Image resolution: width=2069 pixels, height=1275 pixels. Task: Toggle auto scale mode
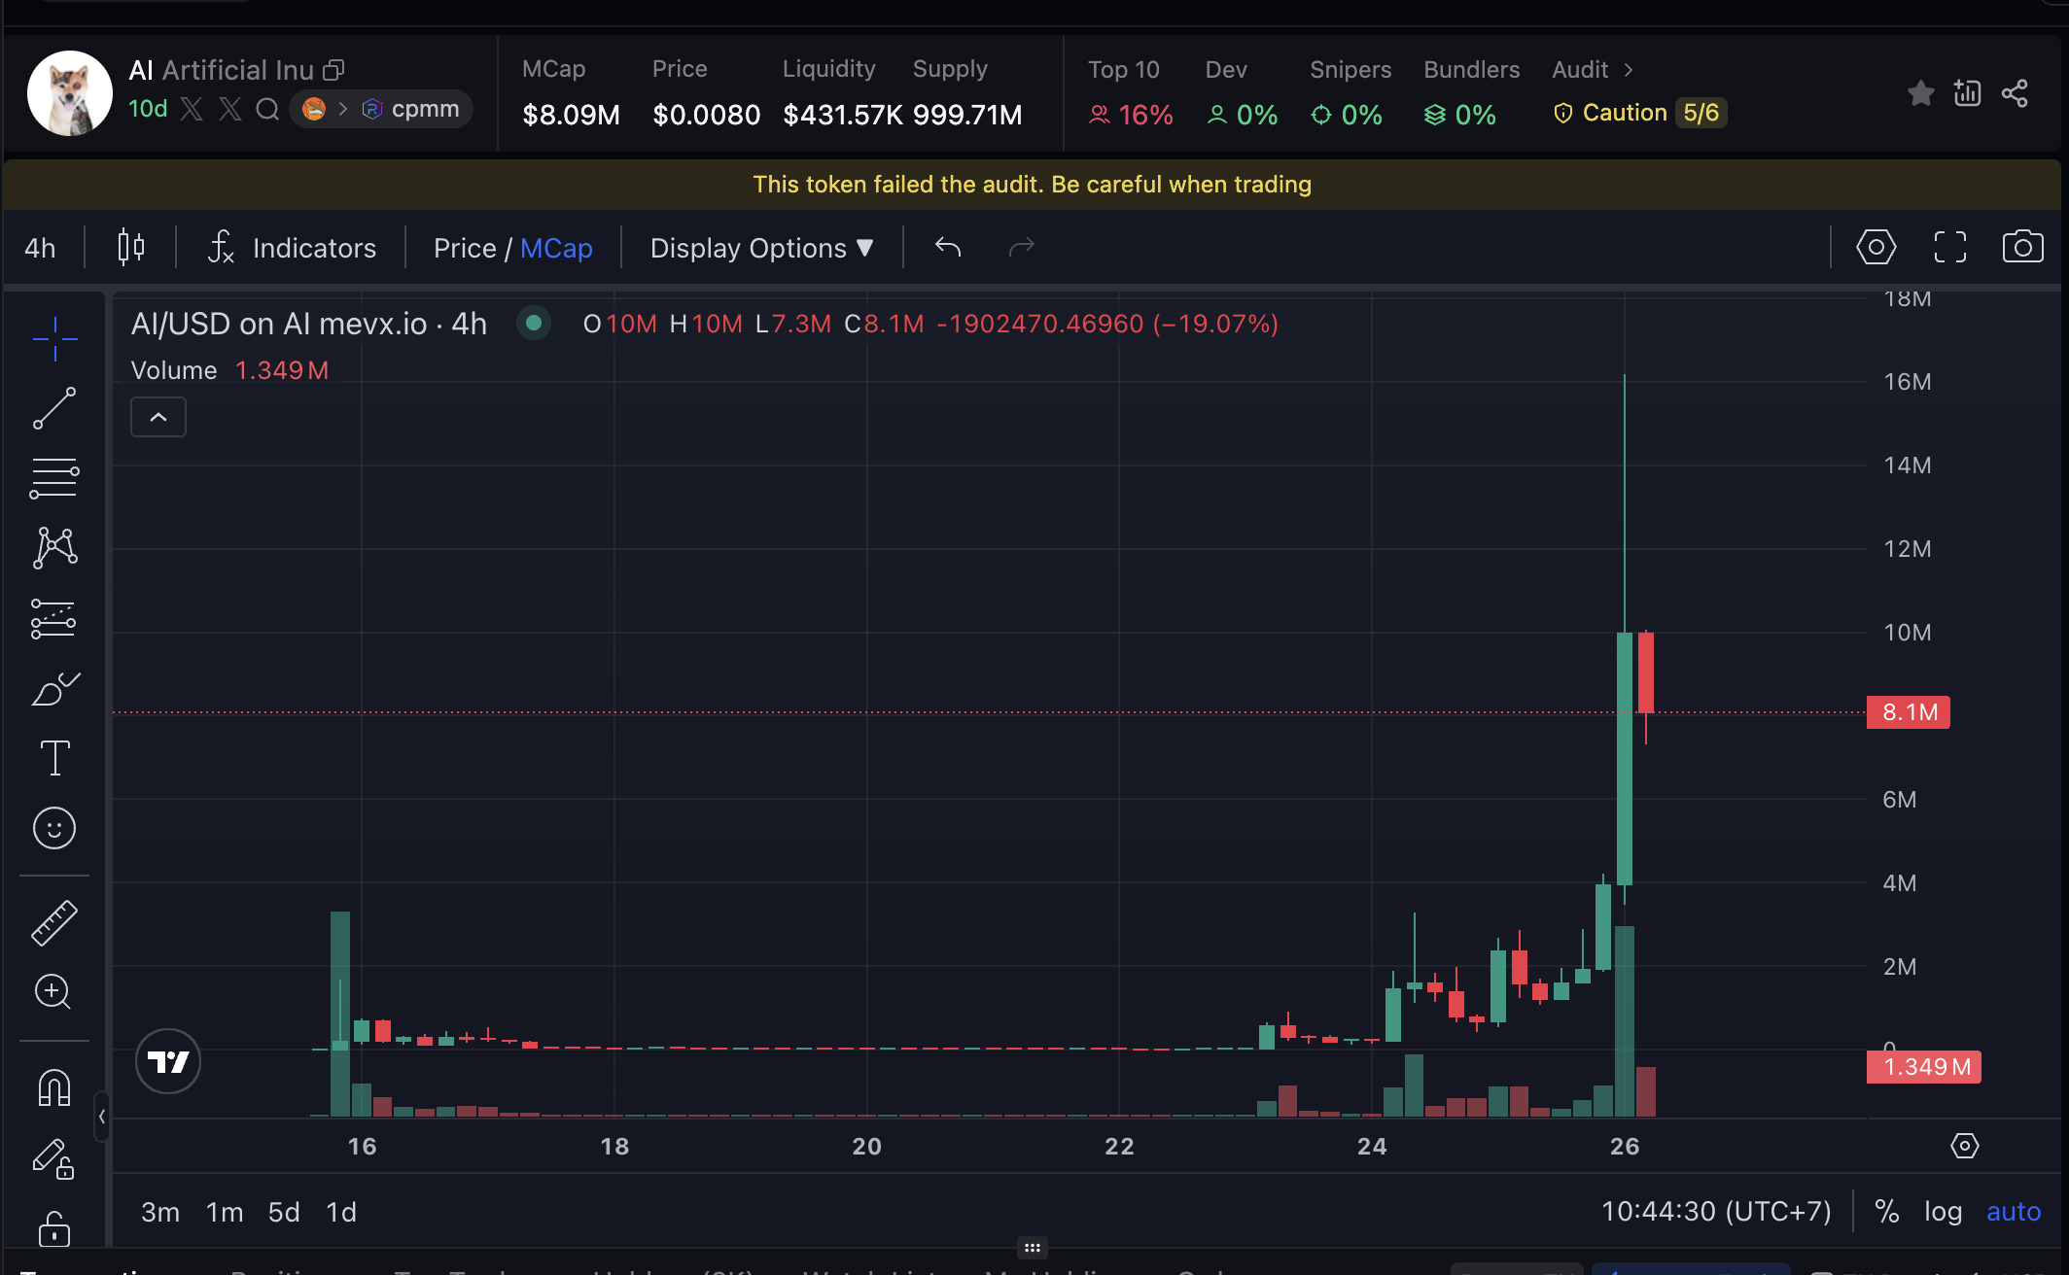click(2014, 1211)
